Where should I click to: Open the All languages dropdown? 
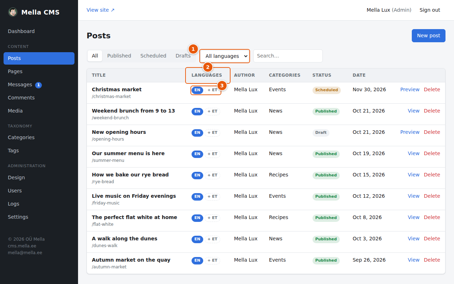225,56
